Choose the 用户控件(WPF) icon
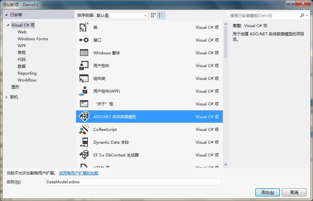Screen dimensions: 313x201 click(x=84, y=91)
